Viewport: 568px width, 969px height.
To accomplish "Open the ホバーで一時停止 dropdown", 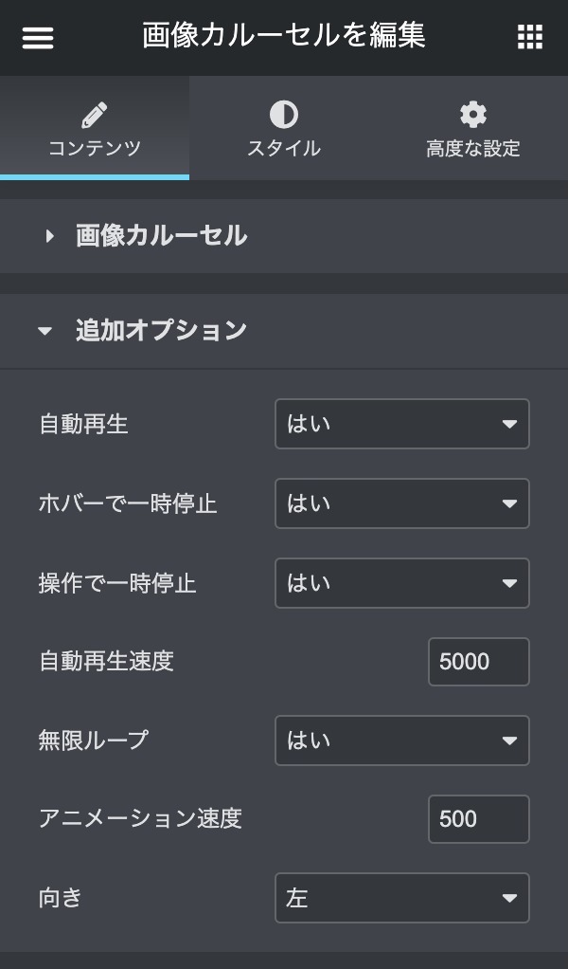I will tap(401, 503).
